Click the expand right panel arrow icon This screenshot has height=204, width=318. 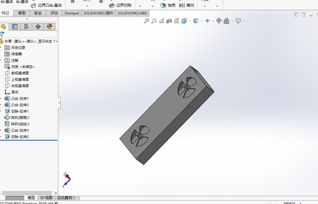point(303,14)
